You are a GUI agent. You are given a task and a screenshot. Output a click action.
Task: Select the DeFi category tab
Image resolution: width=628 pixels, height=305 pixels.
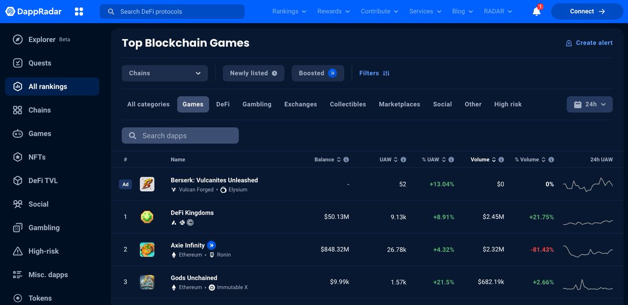223,104
